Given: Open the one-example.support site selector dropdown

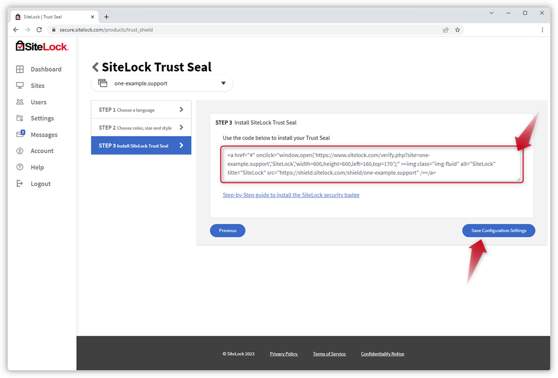Looking at the screenshot, I should [161, 83].
